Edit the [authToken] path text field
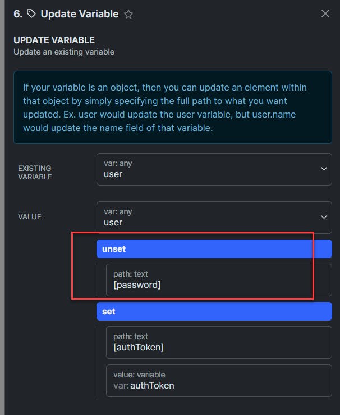The height and width of the screenshot is (415, 340). (218, 342)
